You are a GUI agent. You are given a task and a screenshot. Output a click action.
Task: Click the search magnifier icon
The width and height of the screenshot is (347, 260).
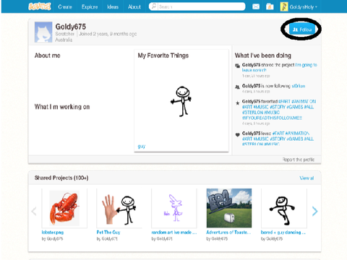[154, 6]
